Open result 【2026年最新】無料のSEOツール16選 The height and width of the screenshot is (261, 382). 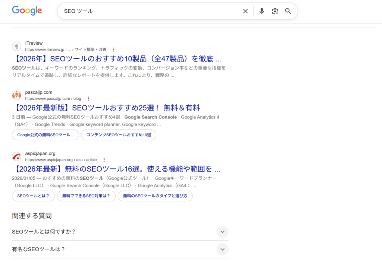coord(116,169)
